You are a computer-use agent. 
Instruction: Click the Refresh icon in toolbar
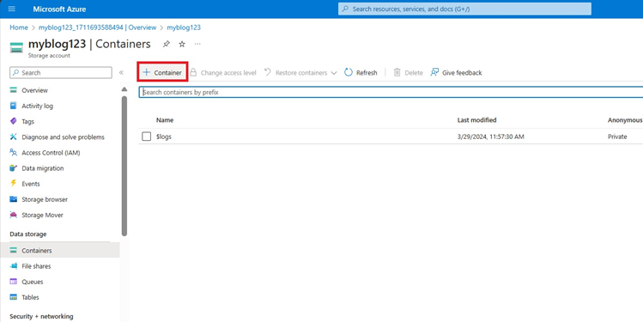pos(349,73)
